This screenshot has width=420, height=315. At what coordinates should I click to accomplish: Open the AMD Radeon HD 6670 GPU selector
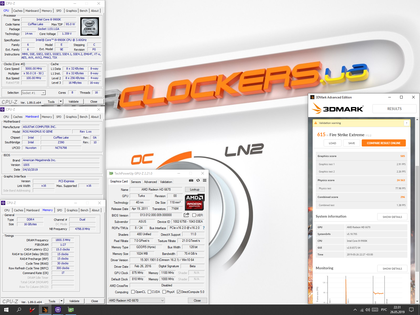click(x=136, y=301)
